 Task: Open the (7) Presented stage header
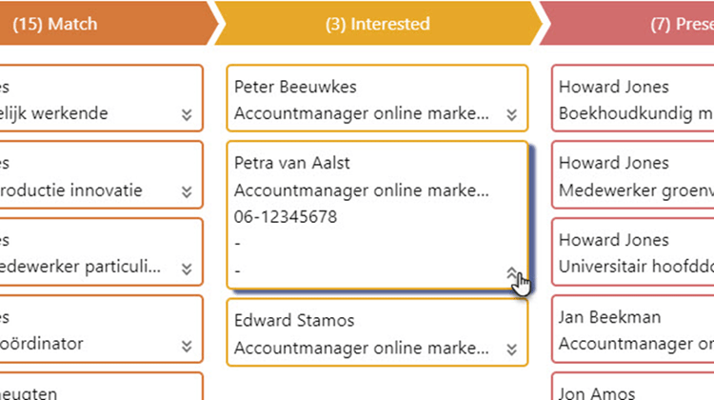(628, 24)
